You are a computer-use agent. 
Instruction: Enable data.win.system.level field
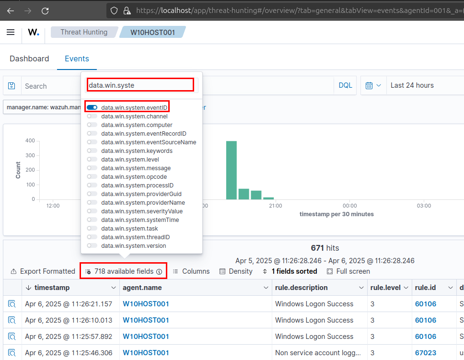click(92, 159)
